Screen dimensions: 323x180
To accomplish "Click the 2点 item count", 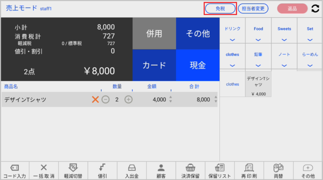I will pos(29,72).
